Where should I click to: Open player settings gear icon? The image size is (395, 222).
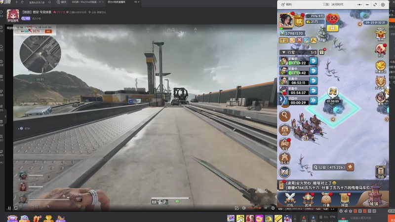pyautogui.click(x=273, y=208)
